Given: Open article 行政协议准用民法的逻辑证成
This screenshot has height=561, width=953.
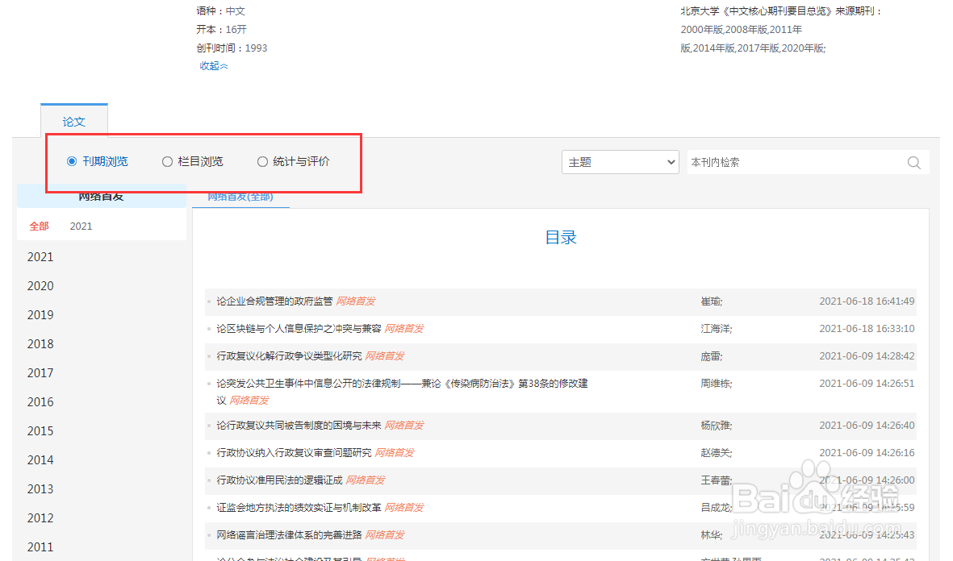Looking at the screenshot, I should [x=279, y=480].
